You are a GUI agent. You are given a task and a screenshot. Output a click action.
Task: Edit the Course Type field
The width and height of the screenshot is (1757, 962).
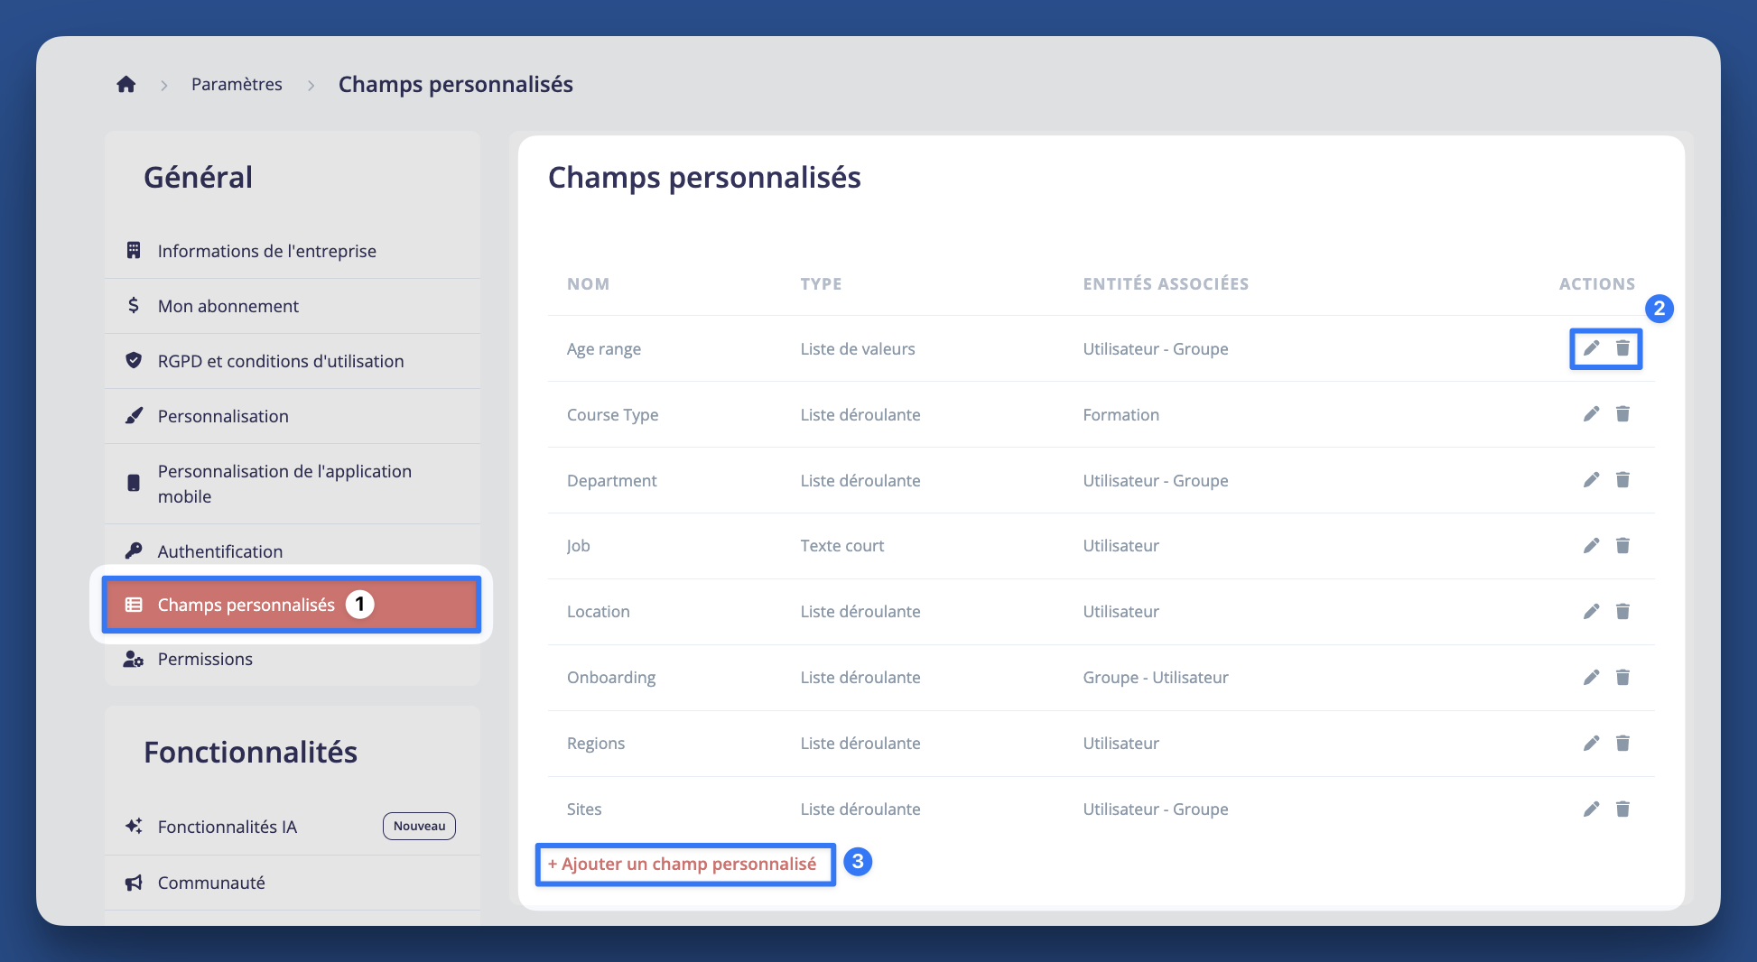click(x=1591, y=414)
